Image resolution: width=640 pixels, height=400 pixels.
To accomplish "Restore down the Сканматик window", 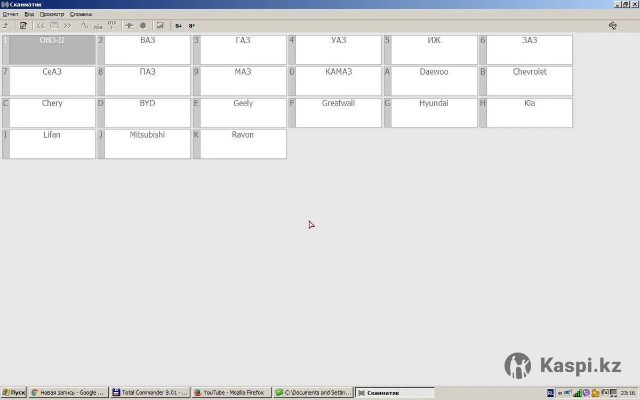I will click(x=626, y=4).
